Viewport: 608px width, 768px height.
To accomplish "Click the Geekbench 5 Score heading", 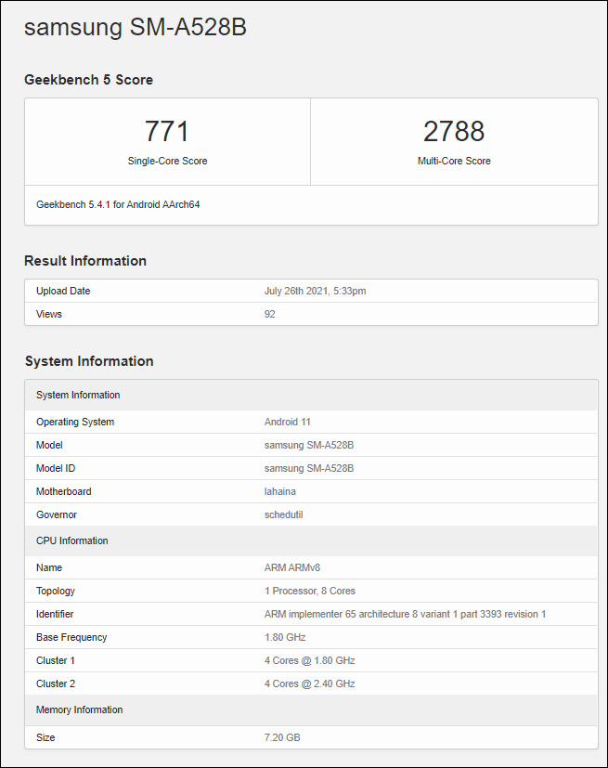I will (x=88, y=80).
